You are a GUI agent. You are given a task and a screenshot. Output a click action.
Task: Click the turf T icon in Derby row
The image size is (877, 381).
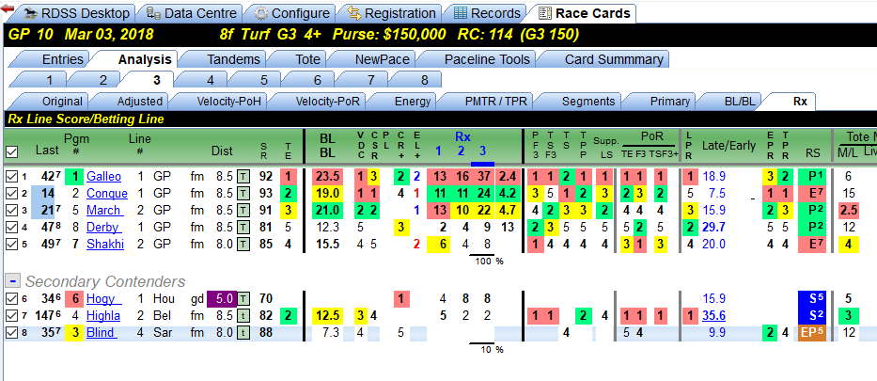click(243, 227)
